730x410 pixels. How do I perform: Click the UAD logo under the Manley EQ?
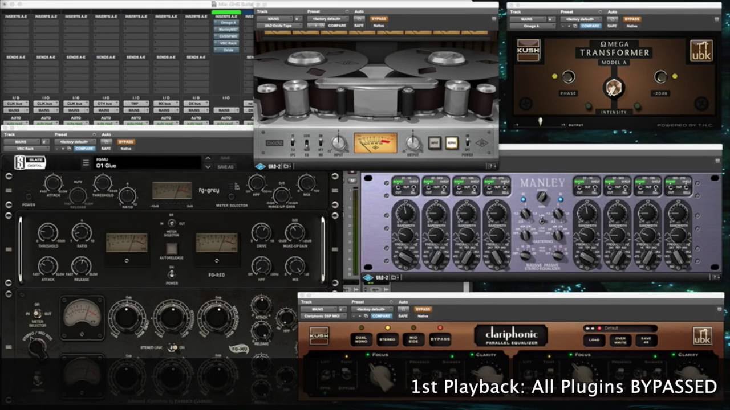tap(368, 278)
